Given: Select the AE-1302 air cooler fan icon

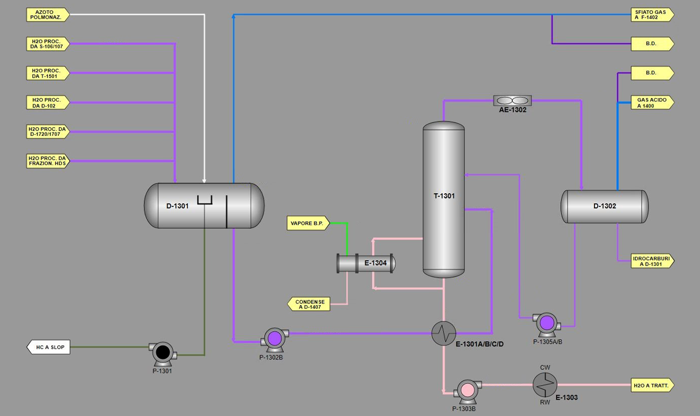Looking at the screenshot, I should [512, 100].
